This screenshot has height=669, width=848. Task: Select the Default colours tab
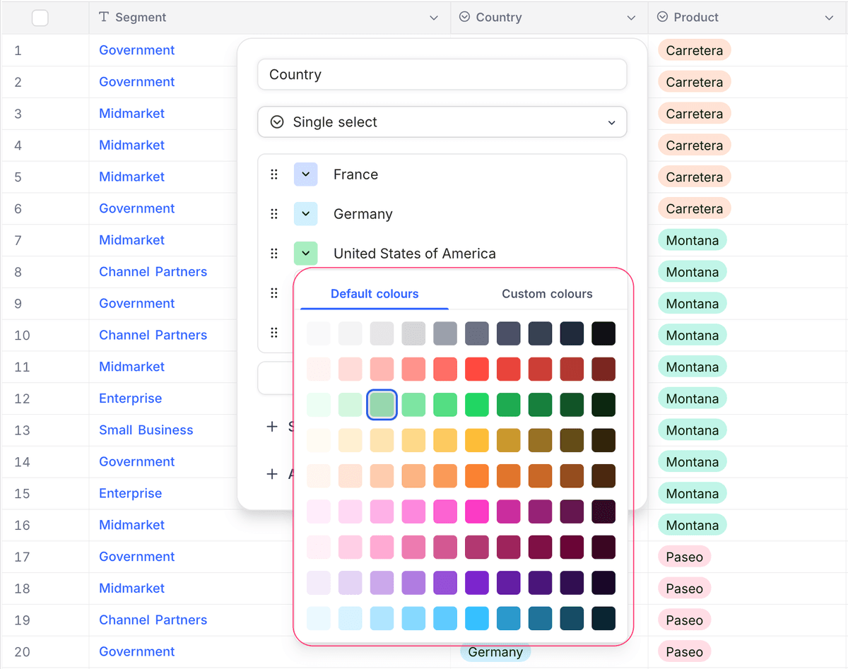(x=375, y=294)
